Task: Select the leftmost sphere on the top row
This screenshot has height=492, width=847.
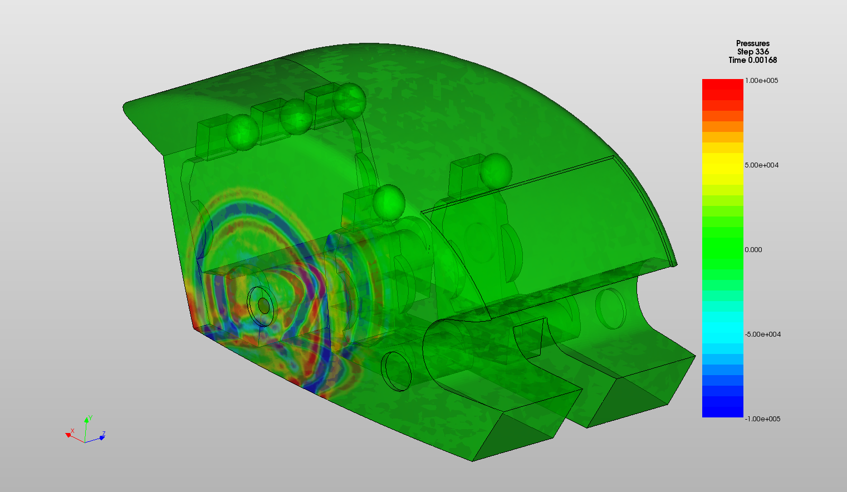Action: click(x=242, y=131)
